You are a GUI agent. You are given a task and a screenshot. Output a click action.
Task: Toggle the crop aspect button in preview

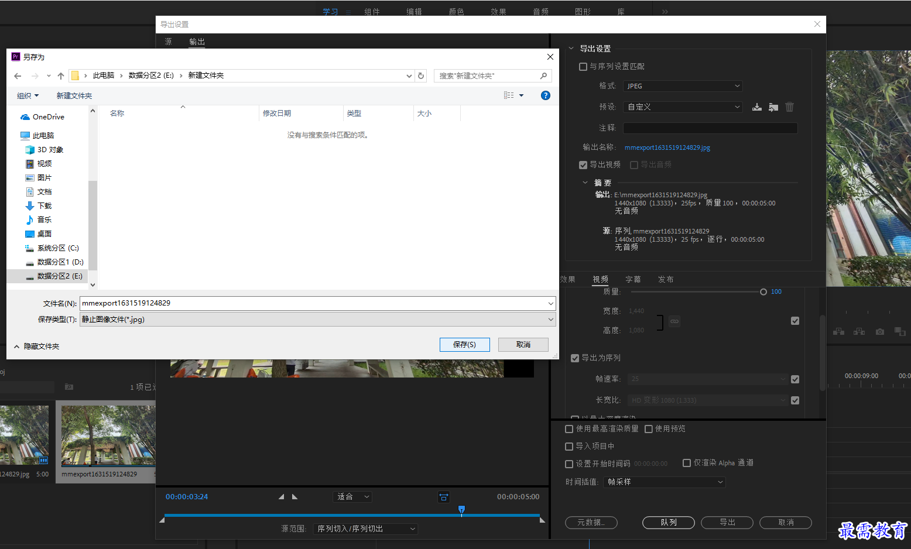444,497
